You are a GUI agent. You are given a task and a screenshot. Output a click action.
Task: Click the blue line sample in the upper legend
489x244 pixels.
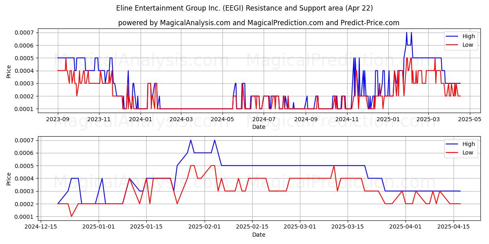point(452,36)
